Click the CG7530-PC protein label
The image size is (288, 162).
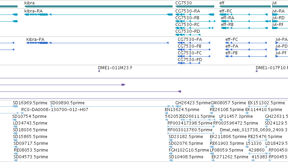click(x=190, y=53)
